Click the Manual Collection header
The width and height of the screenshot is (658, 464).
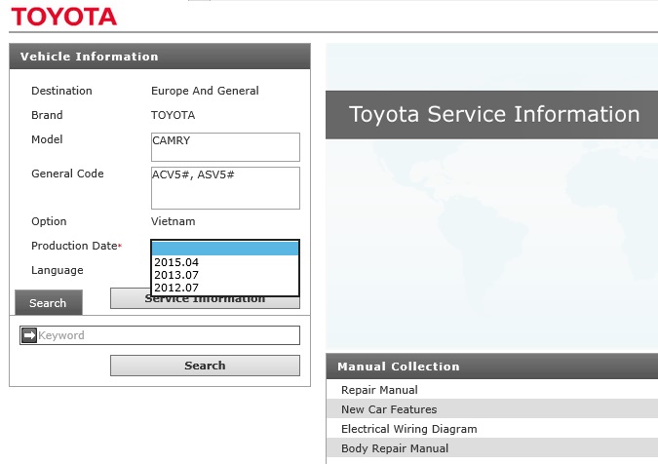click(x=492, y=367)
